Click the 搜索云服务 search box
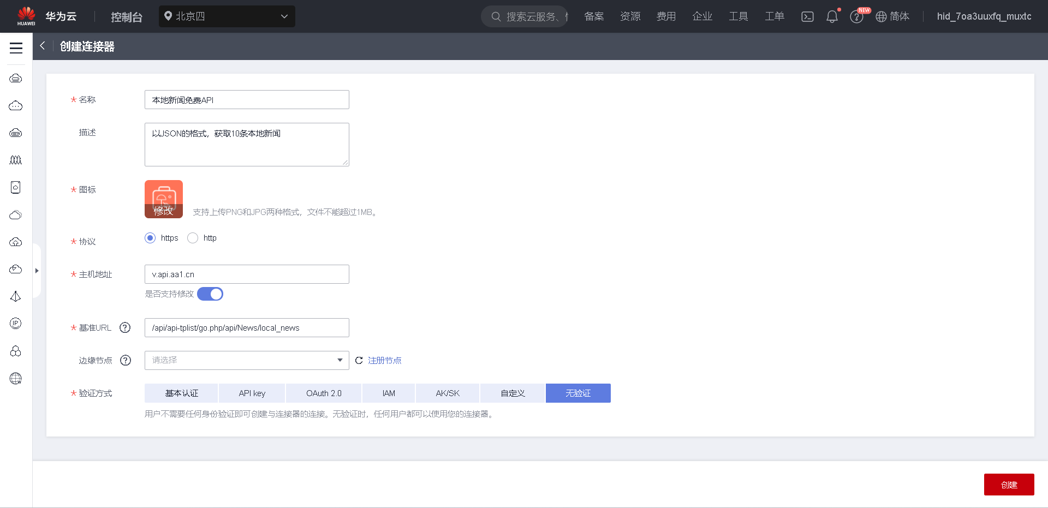This screenshot has height=508, width=1048. point(525,16)
